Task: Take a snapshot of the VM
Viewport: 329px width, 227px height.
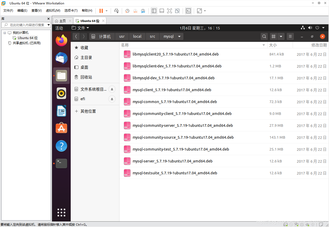Action: pos(127,11)
